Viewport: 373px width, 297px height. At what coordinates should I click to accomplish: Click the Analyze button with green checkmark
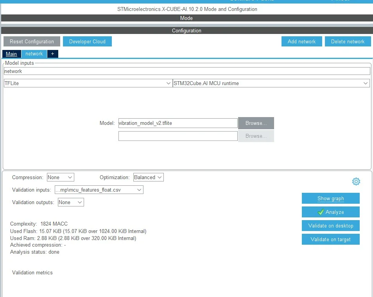(x=330, y=212)
